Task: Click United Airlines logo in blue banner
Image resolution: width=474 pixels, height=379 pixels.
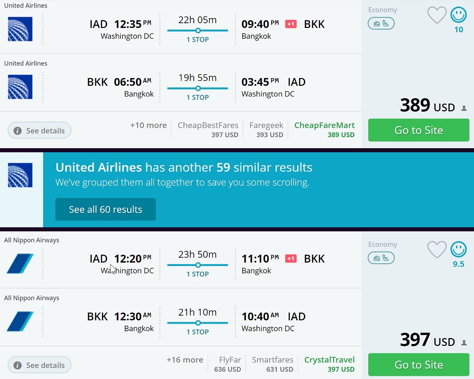Action: (x=20, y=175)
